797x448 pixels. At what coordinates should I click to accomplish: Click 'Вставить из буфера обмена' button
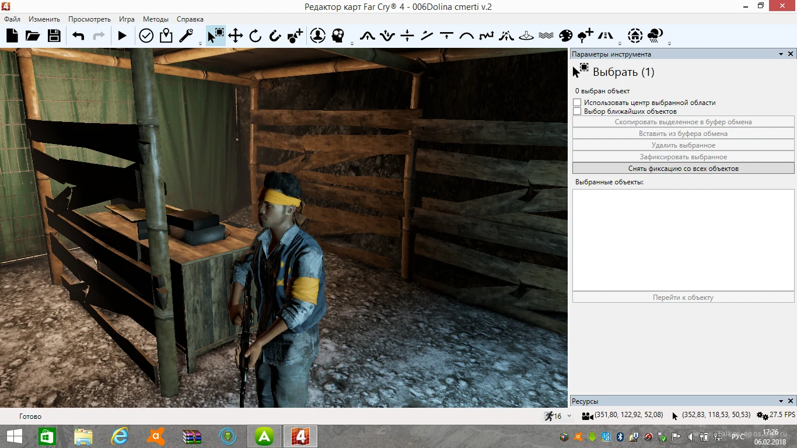[x=683, y=134]
